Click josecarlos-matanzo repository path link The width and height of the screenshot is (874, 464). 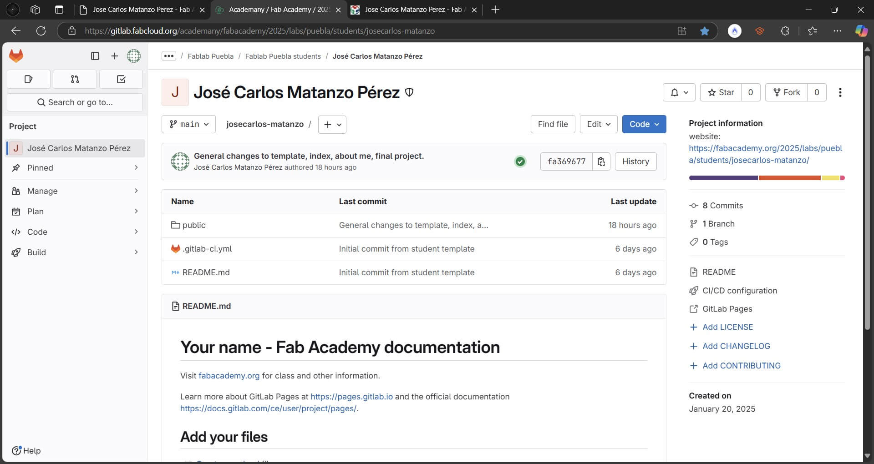(x=265, y=124)
